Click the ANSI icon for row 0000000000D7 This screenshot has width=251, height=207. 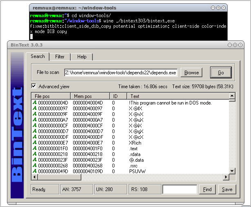pos(35,131)
